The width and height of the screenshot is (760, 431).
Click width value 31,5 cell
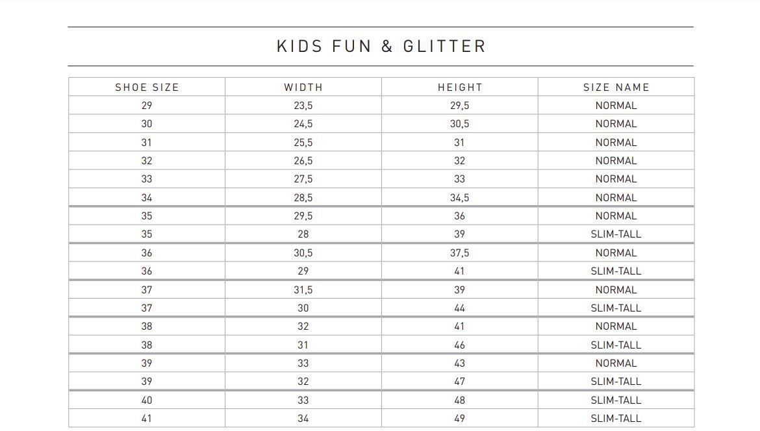[303, 289]
